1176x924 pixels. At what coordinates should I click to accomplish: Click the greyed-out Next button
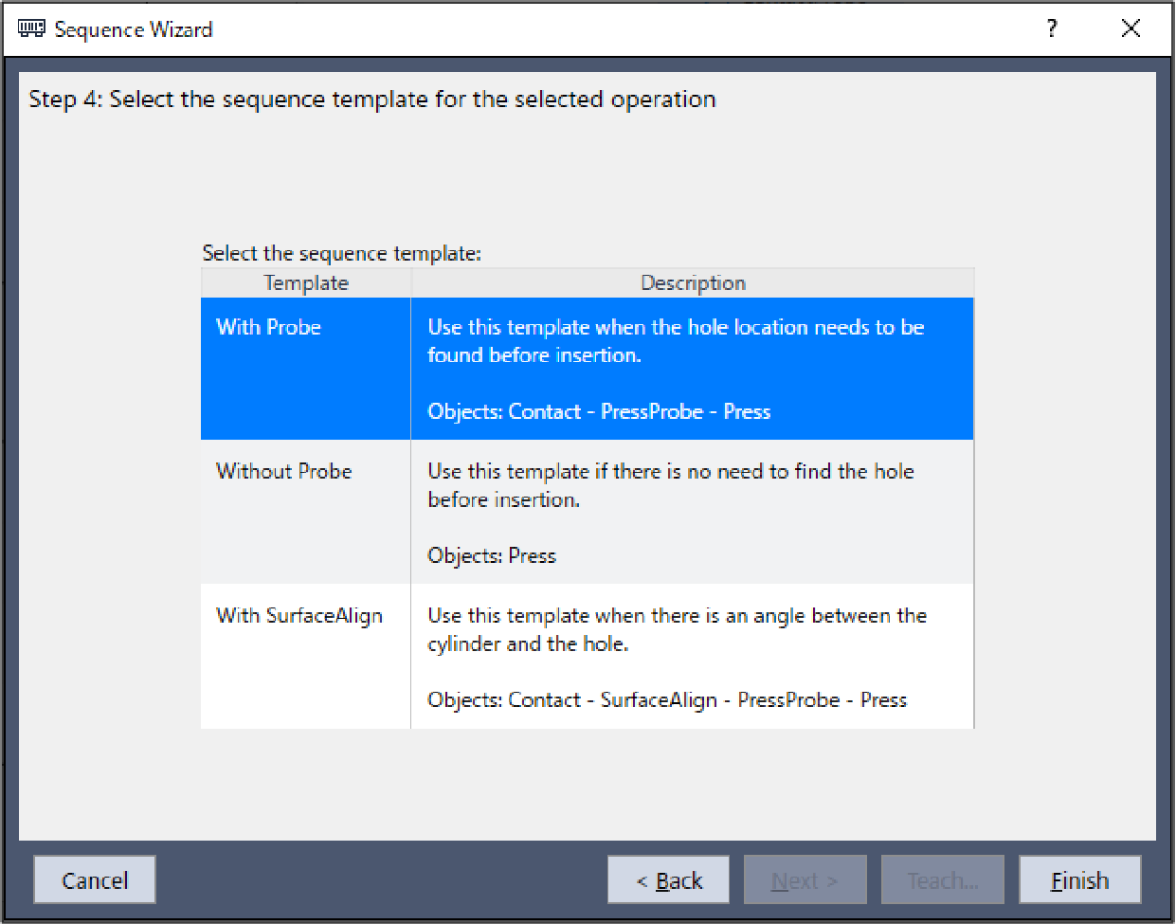[x=805, y=880]
